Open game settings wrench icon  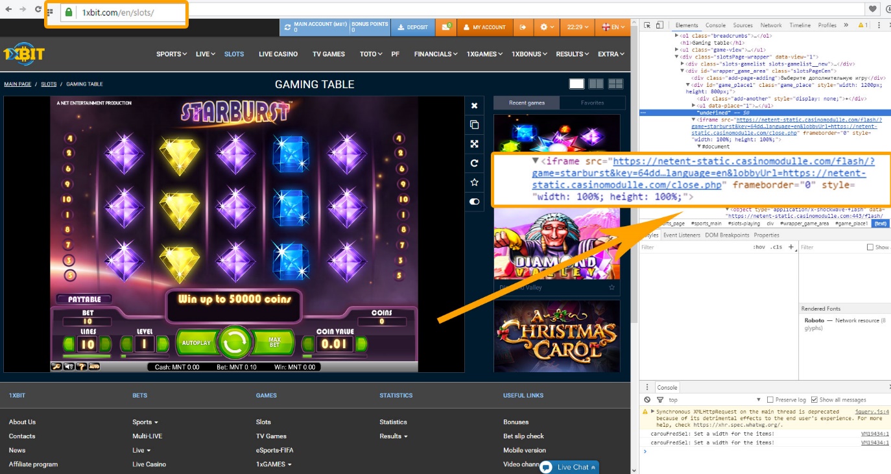(x=57, y=366)
